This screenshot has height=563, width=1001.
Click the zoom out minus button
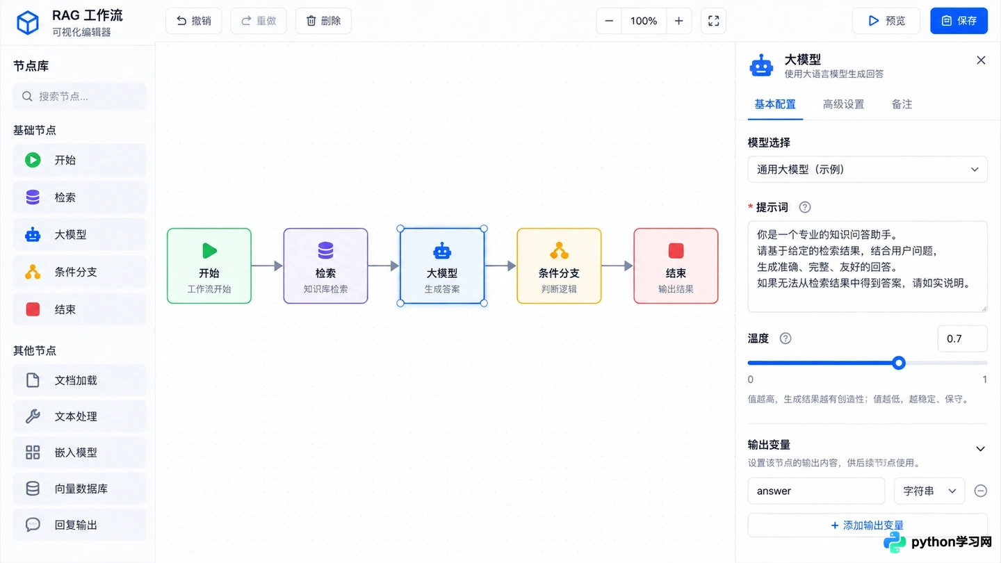pyautogui.click(x=609, y=21)
